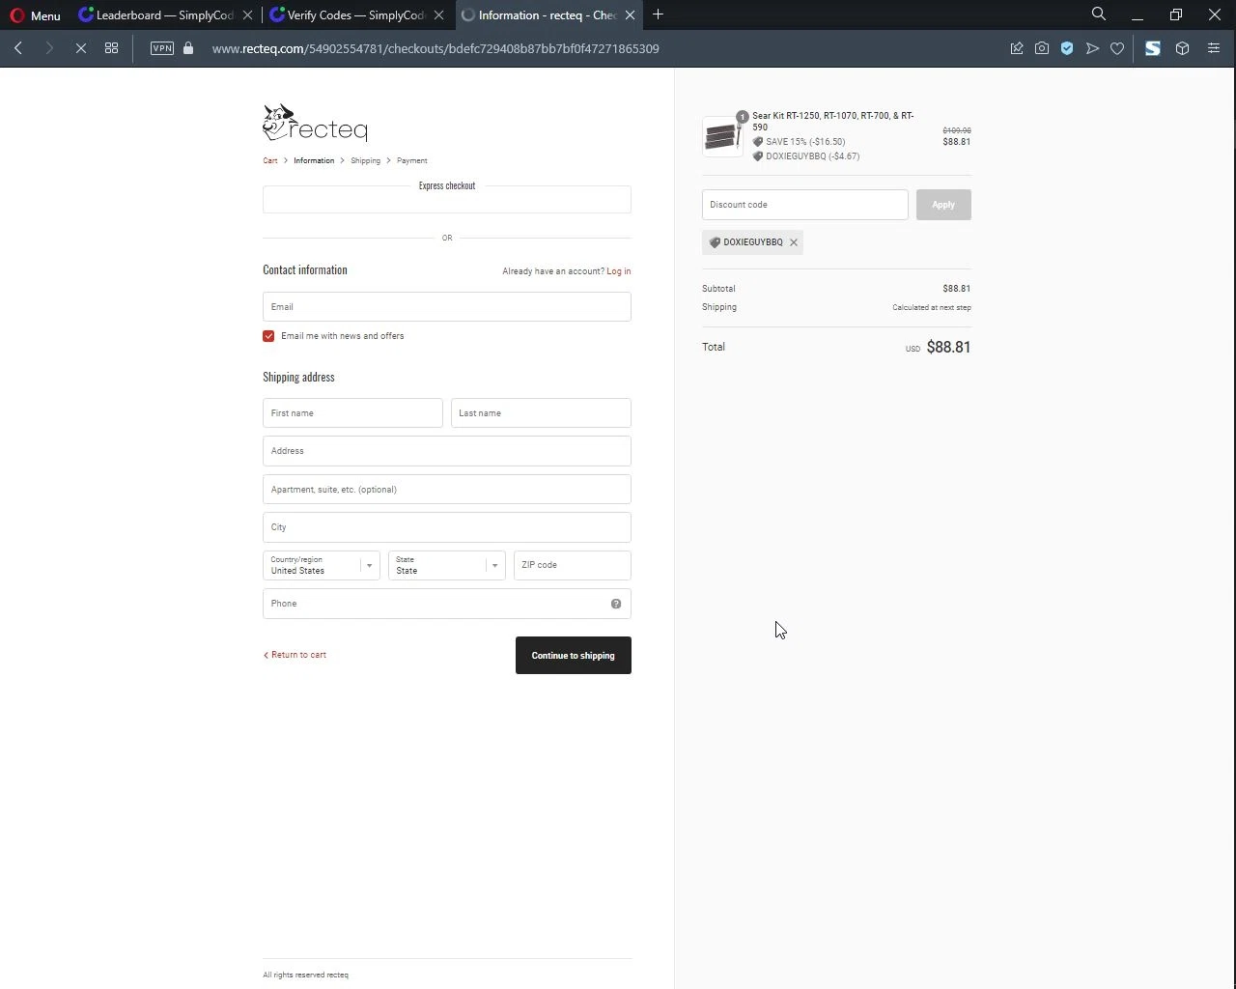Go back to previous page
This screenshot has height=989, width=1236.
[x=18, y=48]
